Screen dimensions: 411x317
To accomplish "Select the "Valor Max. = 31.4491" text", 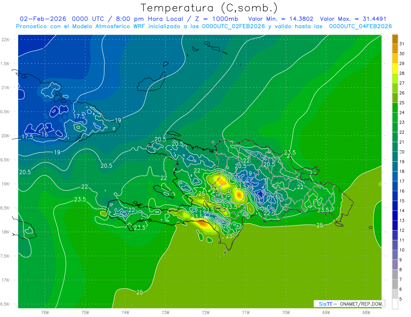I will click(x=353, y=19).
